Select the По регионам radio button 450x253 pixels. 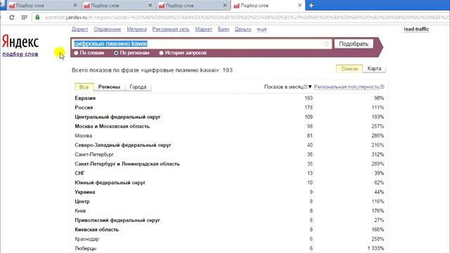pyautogui.click(x=116, y=53)
